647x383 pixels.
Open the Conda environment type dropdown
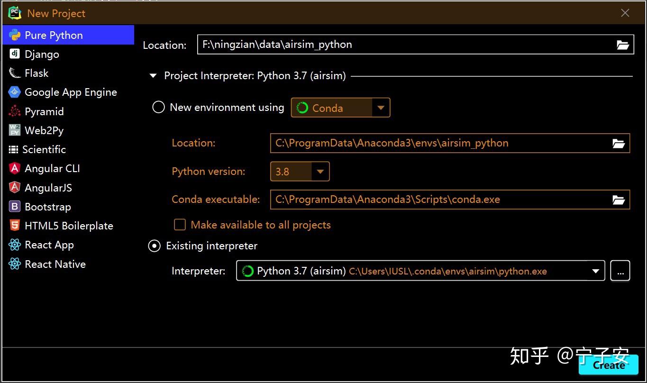pos(381,108)
